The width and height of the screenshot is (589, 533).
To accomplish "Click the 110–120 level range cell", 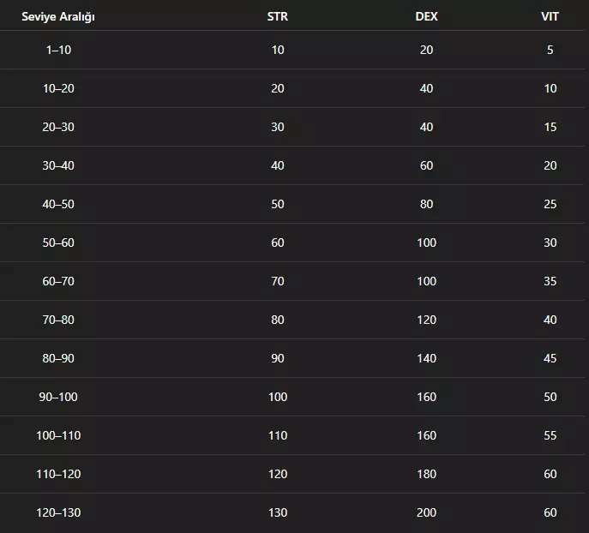I will [58, 474].
